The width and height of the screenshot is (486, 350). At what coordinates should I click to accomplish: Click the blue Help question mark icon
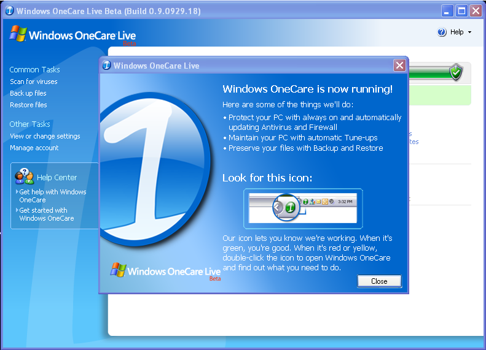click(x=442, y=32)
